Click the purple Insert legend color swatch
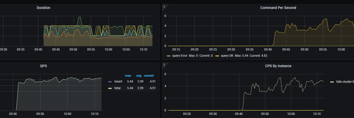 point(110,82)
